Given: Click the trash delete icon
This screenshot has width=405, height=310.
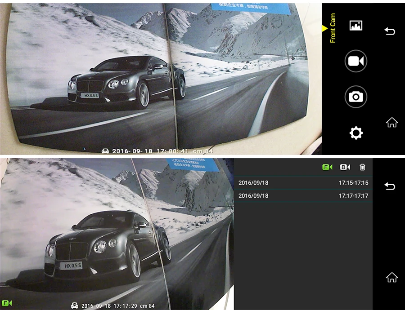Looking at the screenshot, I should (362, 167).
